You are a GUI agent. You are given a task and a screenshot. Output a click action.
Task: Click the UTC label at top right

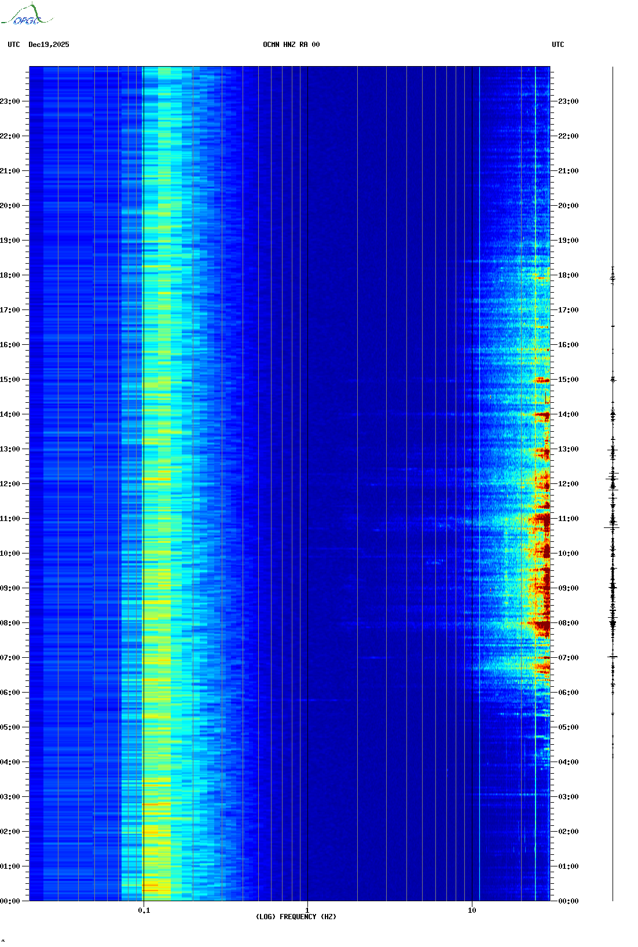[558, 45]
